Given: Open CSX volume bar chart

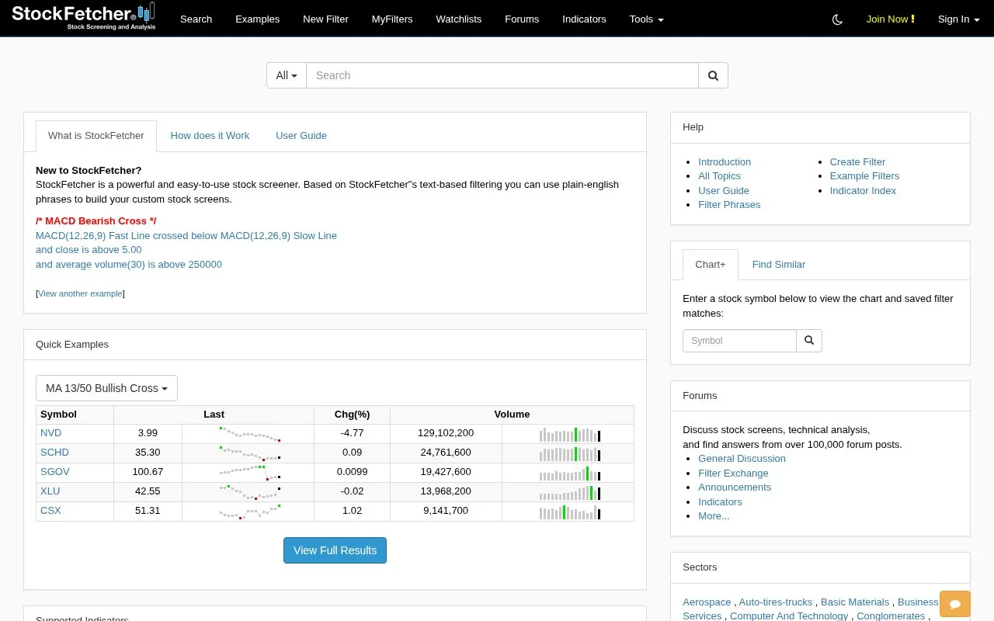Looking at the screenshot, I should click(569, 512).
